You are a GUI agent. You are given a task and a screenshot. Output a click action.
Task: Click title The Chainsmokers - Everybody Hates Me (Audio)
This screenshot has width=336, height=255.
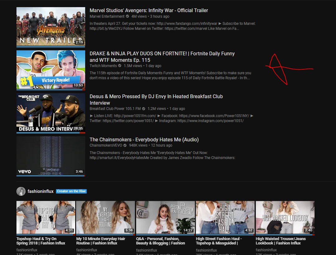144,139
